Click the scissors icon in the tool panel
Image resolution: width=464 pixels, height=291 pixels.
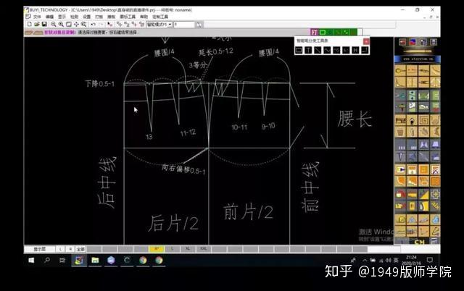pos(423,82)
